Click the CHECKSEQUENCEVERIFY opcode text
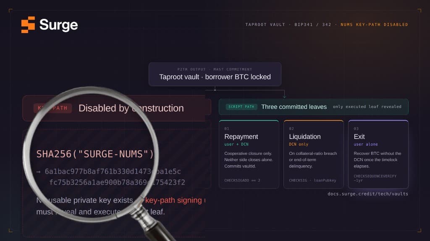Screen dimensions: 430x241 click(375, 176)
